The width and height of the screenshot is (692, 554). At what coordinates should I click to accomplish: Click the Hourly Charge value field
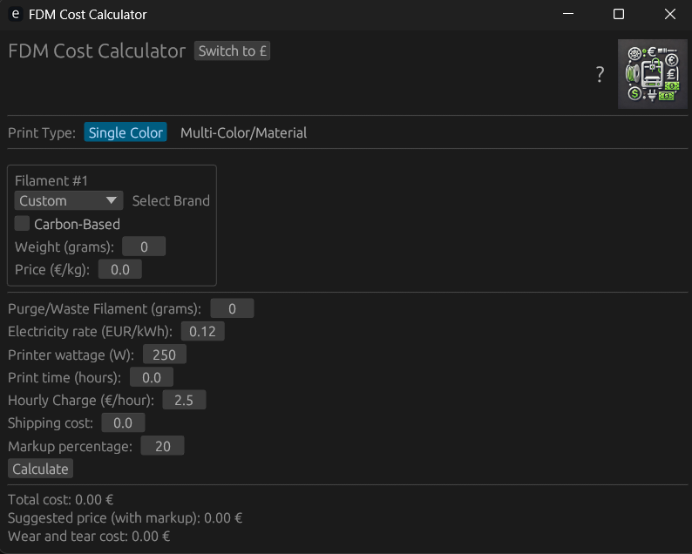[184, 400]
